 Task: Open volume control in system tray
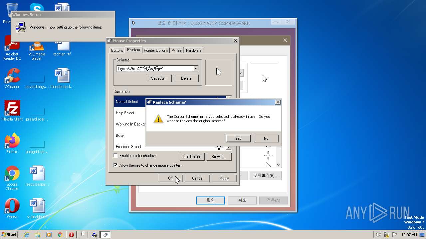point(378,235)
